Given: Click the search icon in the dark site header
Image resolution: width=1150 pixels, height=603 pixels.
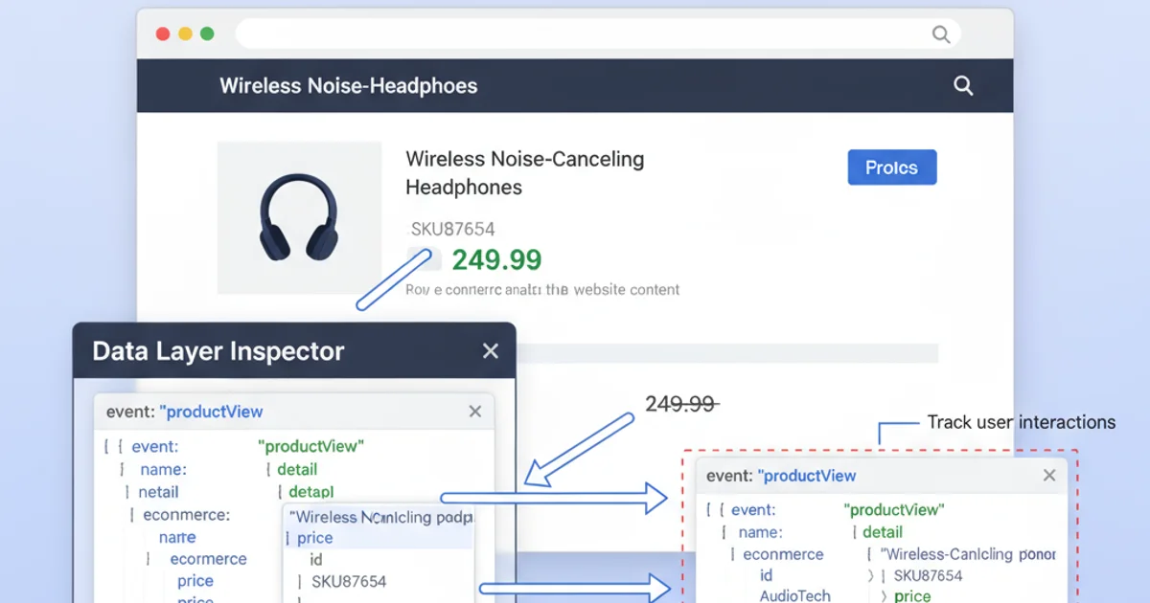Looking at the screenshot, I should [963, 85].
